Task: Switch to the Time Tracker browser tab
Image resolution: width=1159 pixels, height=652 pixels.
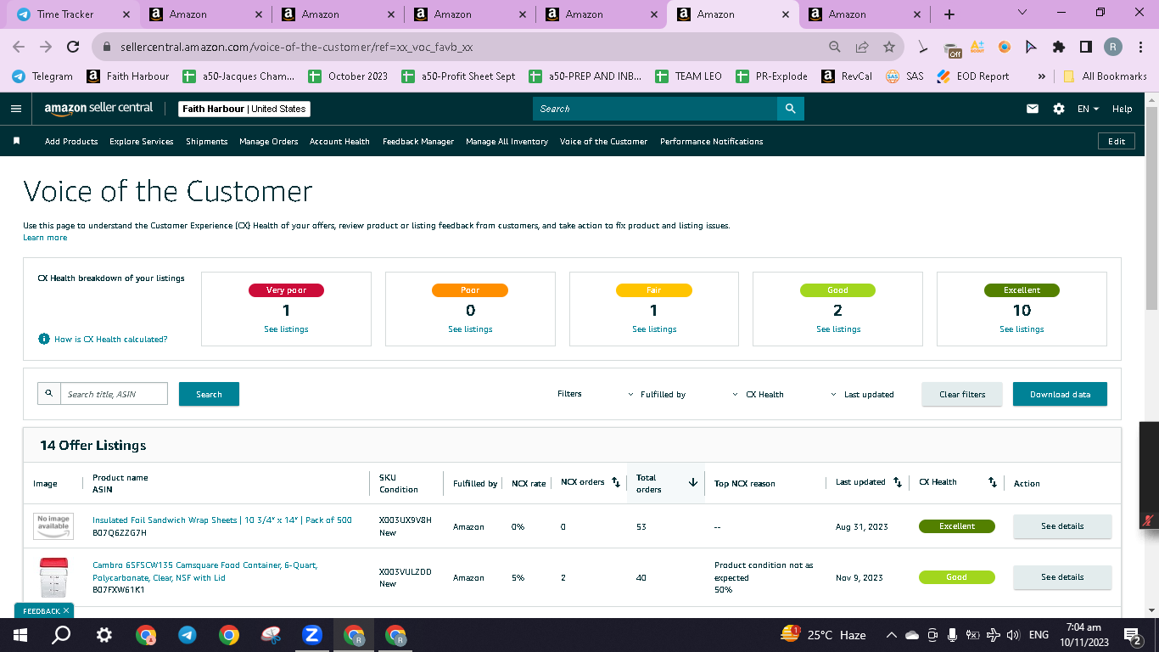Action: click(73, 14)
